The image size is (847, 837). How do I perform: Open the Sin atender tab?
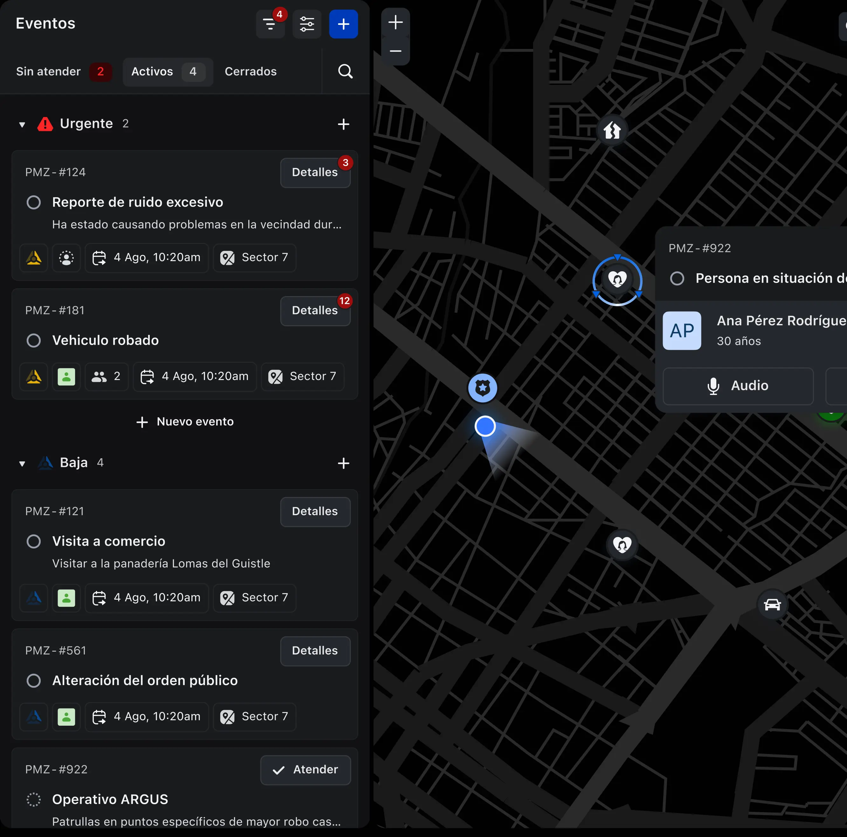pyautogui.click(x=48, y=72)
